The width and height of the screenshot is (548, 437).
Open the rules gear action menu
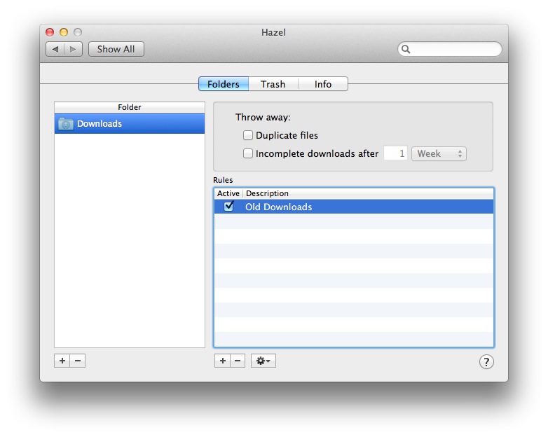(x=263, y=361)
